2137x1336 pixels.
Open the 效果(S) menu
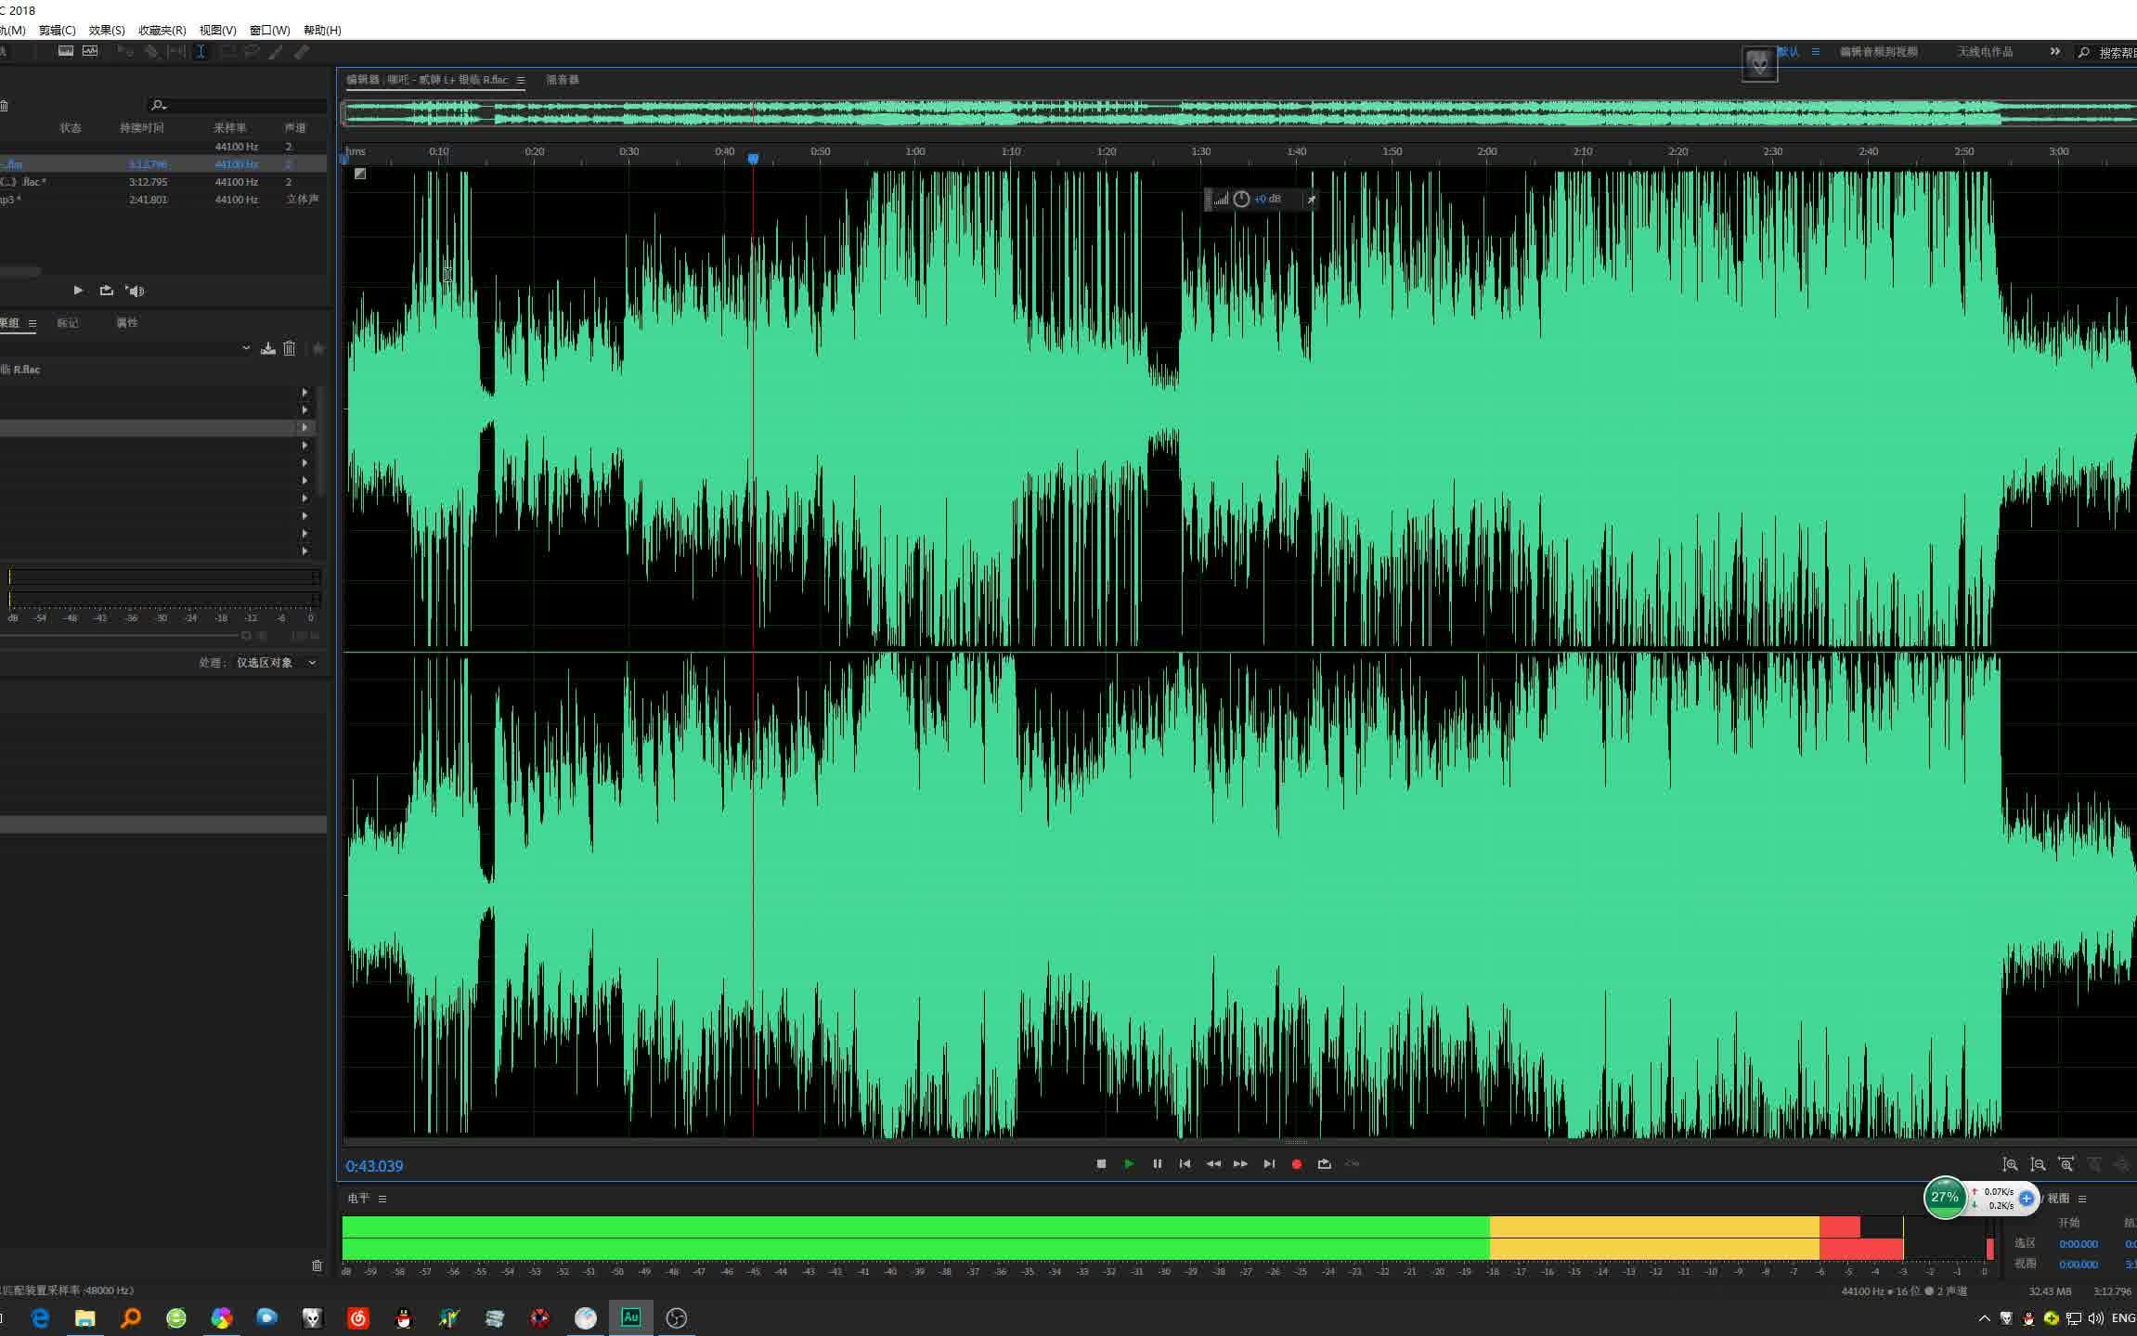pos(107,31)
